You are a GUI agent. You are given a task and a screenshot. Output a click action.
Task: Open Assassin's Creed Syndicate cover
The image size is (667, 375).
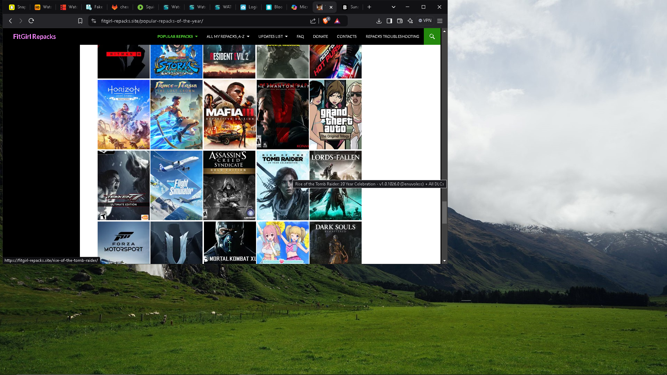click(x=229, y=185)
